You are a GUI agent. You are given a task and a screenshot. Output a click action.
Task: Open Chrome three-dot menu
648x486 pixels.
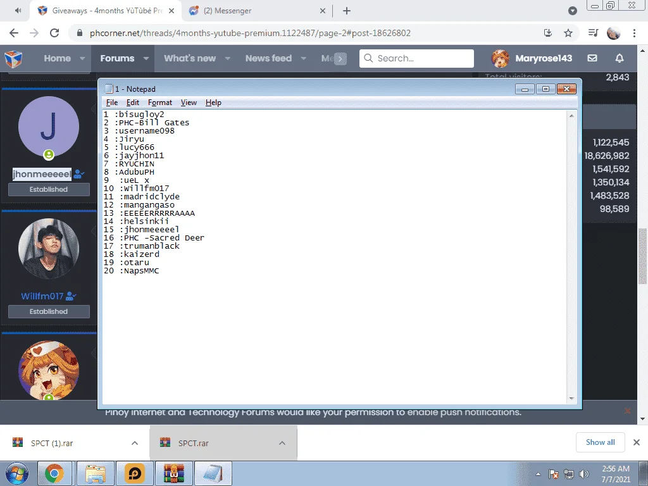pyautogui.click(x=634, y=33)
